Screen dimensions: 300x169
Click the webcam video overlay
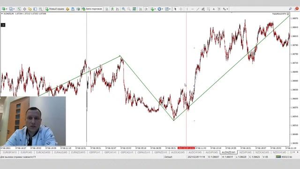pos(33,121)
